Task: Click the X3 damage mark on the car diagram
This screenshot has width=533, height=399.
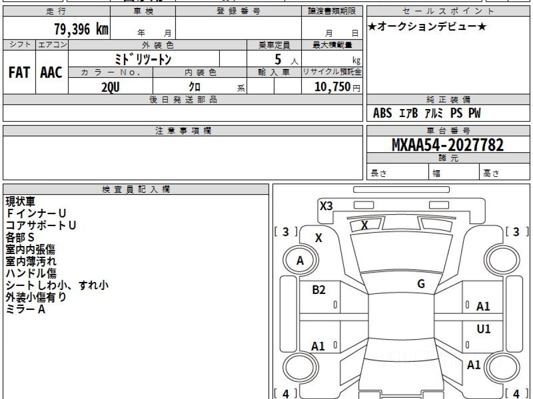Action: tap(326, 206)
